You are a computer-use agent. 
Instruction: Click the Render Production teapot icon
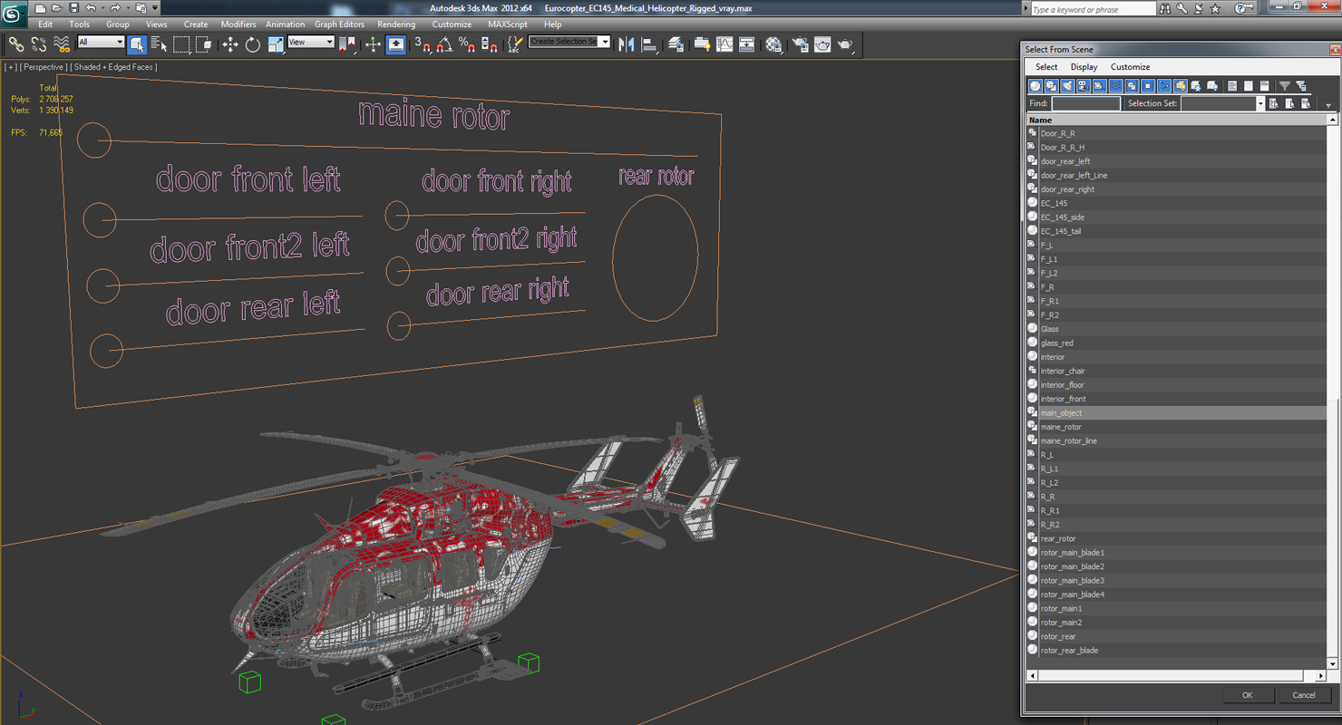[x=845, y=43]
